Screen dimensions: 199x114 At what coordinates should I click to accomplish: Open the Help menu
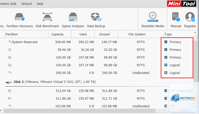click(40, 4)
